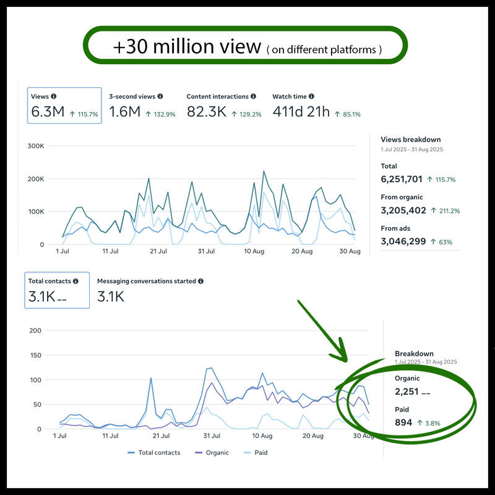Viewport: 495px width, 495px height.
Task: Toggle the Organic legend series
Action: (x=212, y=452)
